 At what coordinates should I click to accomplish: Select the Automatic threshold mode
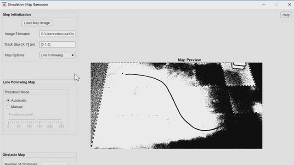8,100
